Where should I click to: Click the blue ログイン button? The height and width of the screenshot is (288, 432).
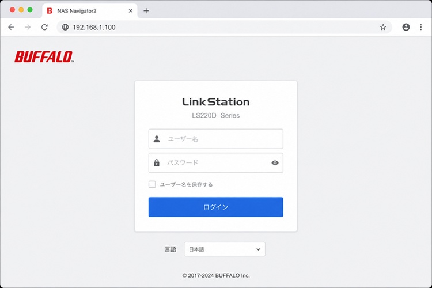tap(216, 207)
